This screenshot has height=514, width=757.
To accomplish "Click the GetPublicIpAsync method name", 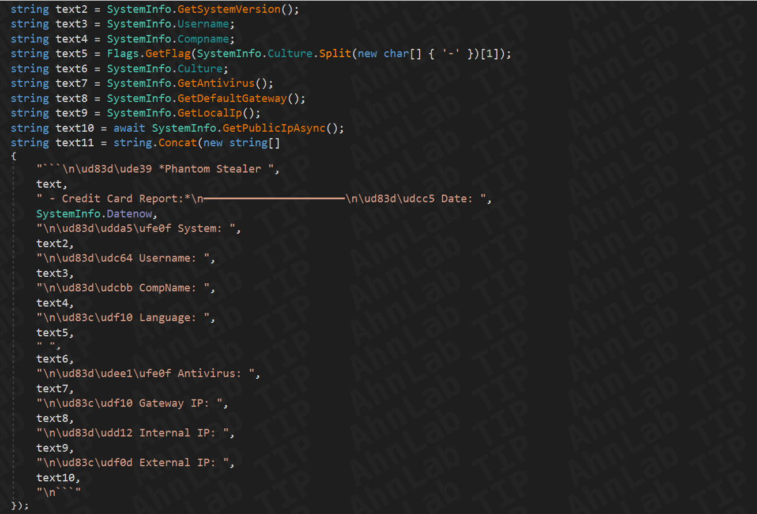I will tap(274, 128).
